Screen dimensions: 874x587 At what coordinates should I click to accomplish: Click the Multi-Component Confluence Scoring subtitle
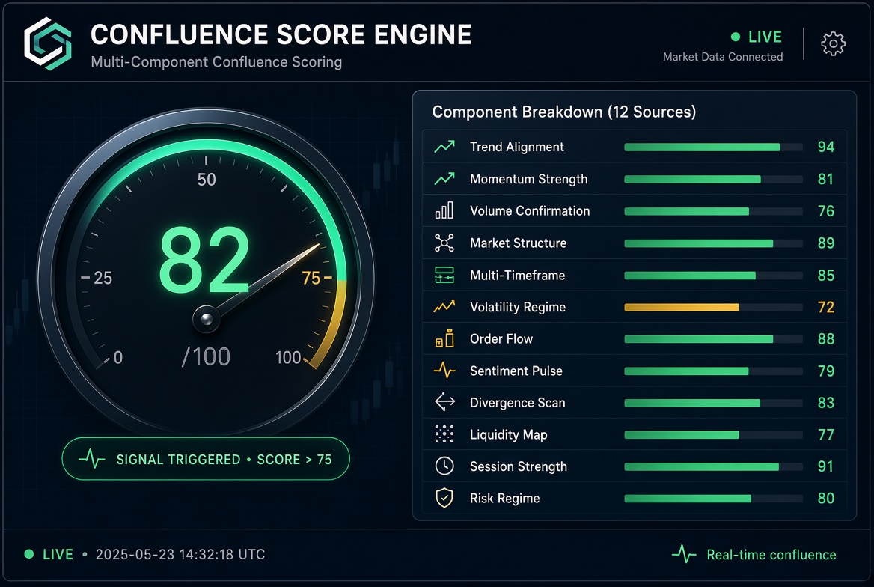216,62
